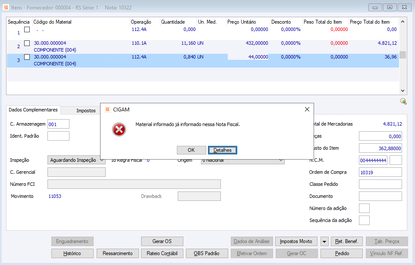Click the red error icon in the dialog
Viewport: 415px width, 265px height.
[119, 129]
